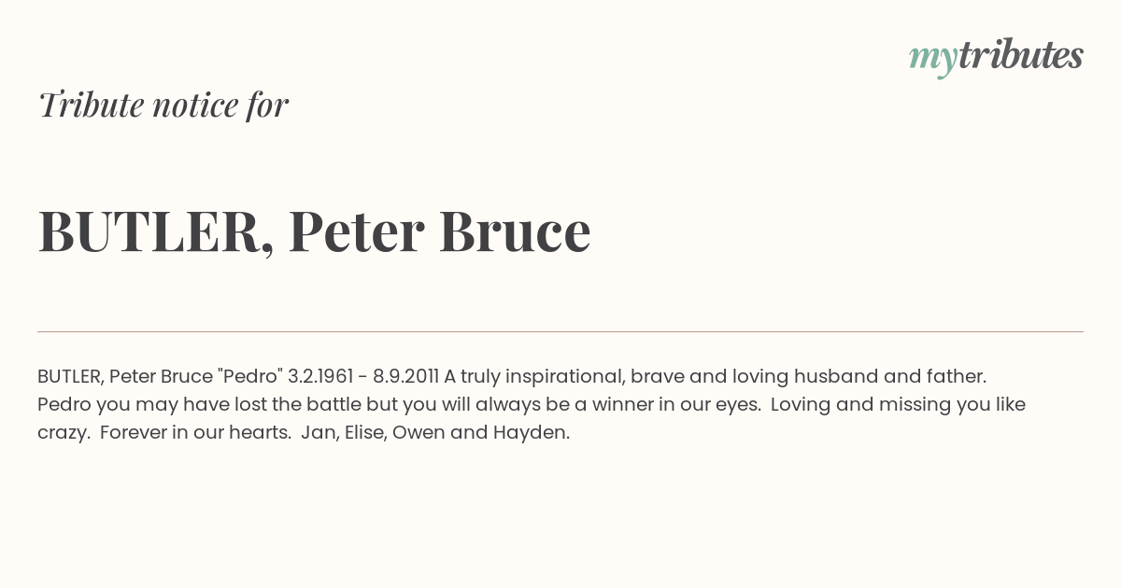Click the word 'crazy' in the notice
Screen dimensions: 1121x588
(x=62, y=433)
